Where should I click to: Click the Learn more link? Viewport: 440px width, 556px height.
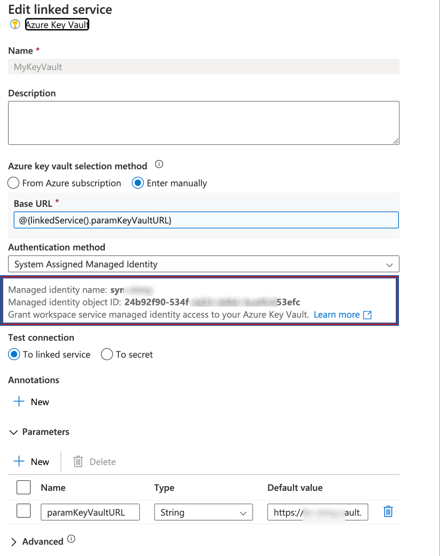337,315
